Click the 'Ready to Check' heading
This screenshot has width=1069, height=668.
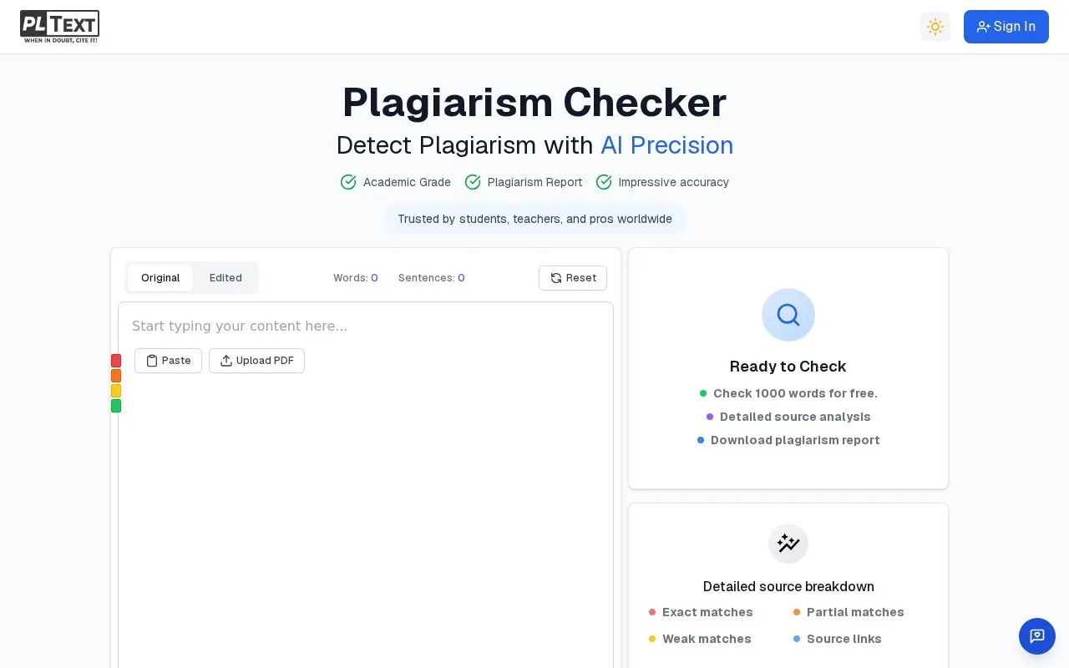(788, 367)
